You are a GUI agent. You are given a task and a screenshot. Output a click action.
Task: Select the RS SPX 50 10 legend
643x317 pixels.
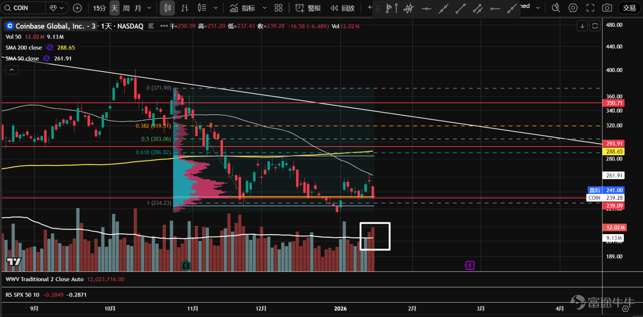tap(23, 295)
